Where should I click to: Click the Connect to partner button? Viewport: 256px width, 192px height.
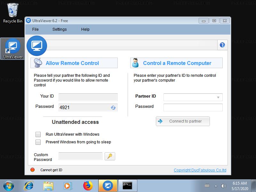click(x=183, y=121)
